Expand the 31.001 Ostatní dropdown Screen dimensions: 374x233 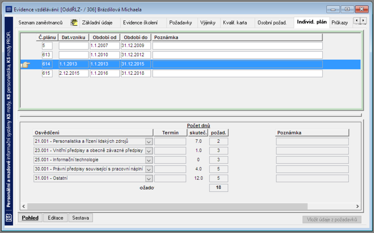pos(149,178)
